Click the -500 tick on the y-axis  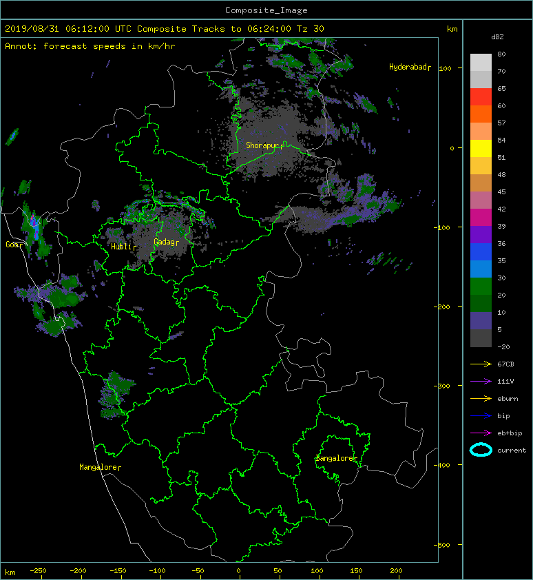pos(442,545)
